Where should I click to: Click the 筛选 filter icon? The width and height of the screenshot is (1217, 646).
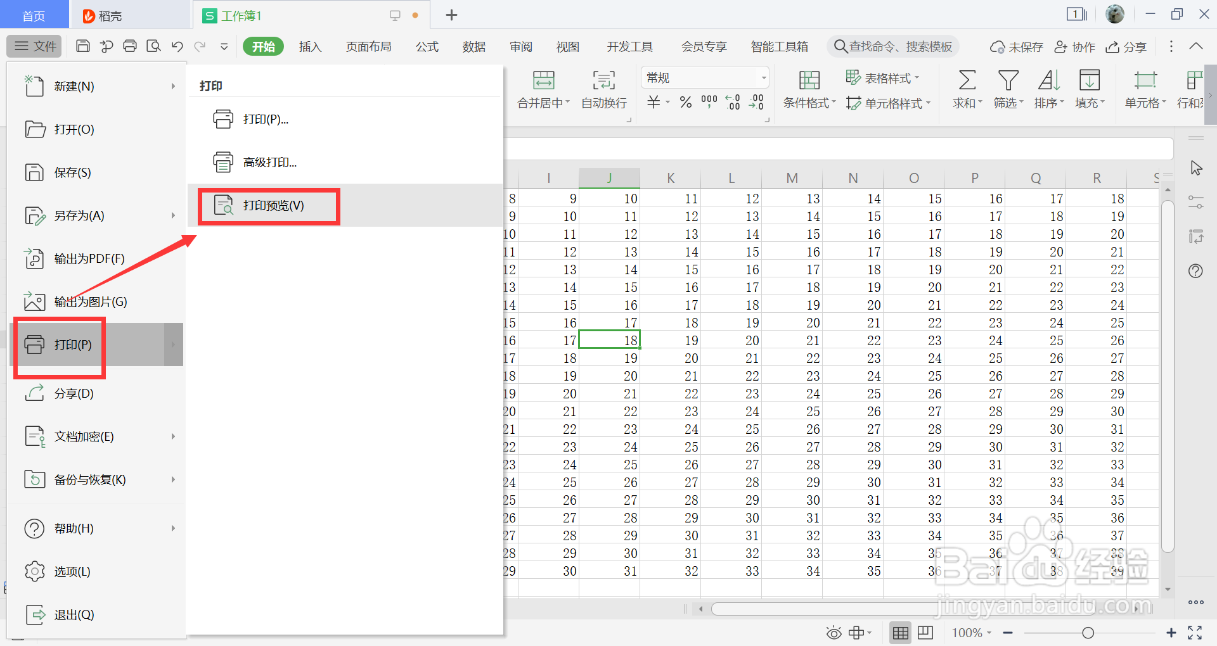pyautogui.click(x=1008, y=80)
